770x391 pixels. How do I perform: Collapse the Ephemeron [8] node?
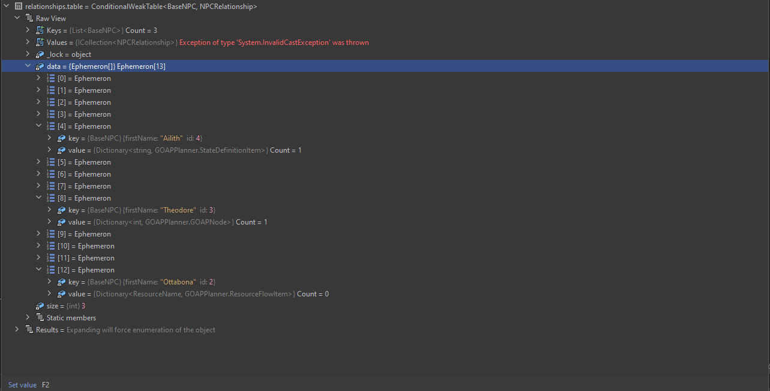coord(38,198)
